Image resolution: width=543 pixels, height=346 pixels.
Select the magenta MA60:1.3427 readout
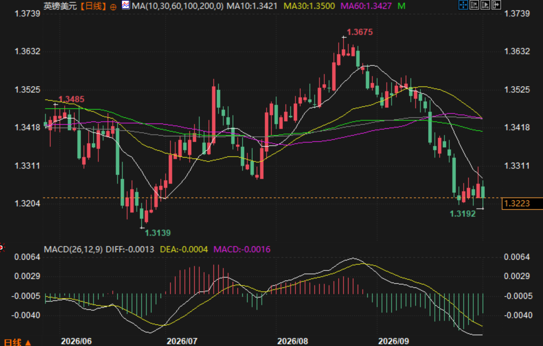[x=366, y=6]
